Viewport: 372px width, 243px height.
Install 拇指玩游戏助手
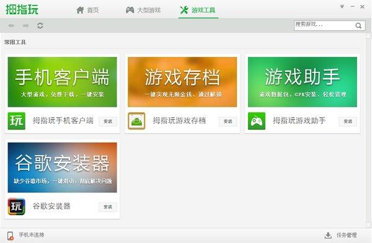(x=348, y=122)
